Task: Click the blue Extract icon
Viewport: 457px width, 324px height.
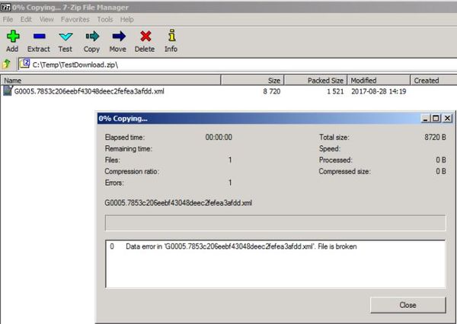Action: [38, 36]
